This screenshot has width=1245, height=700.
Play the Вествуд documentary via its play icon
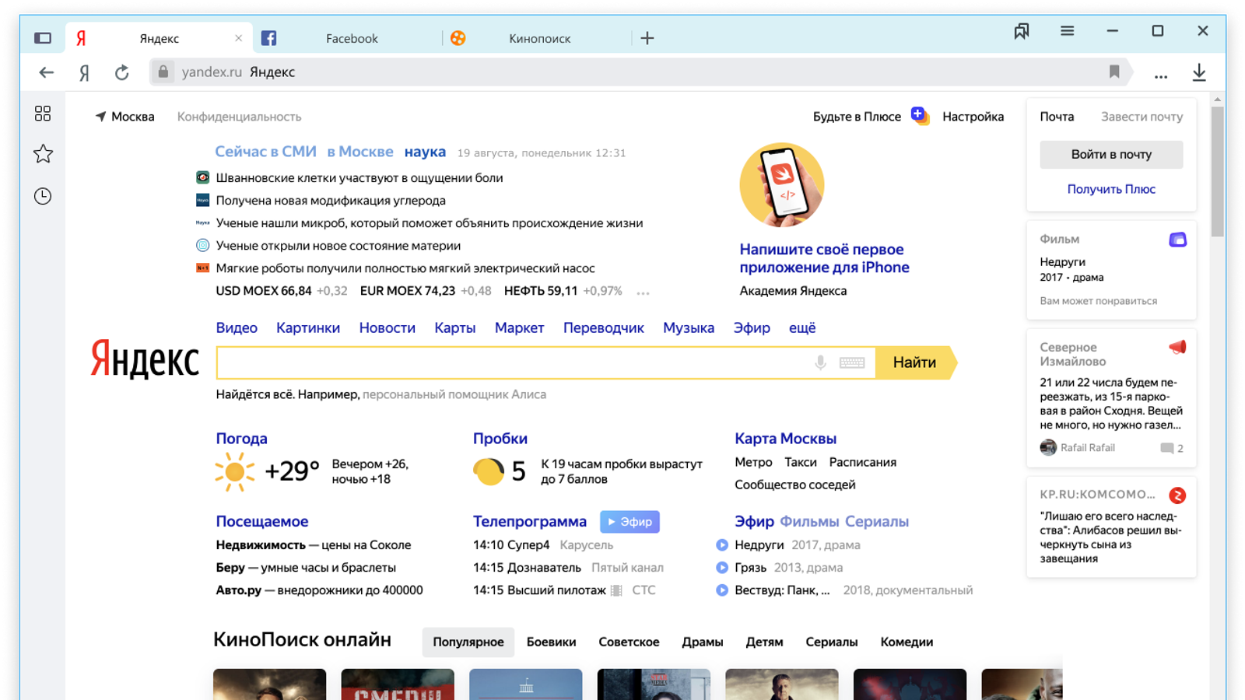point(722,590)
